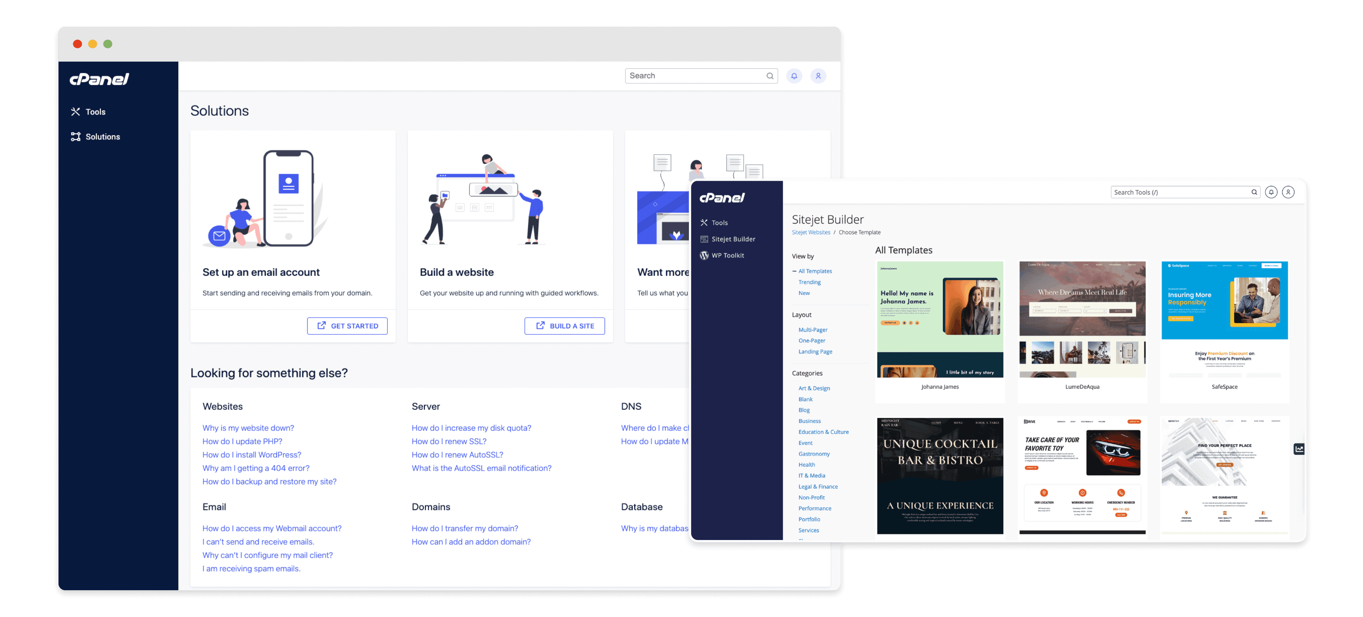Open Tools in the Sitejet window sidebar

point(714,223)
